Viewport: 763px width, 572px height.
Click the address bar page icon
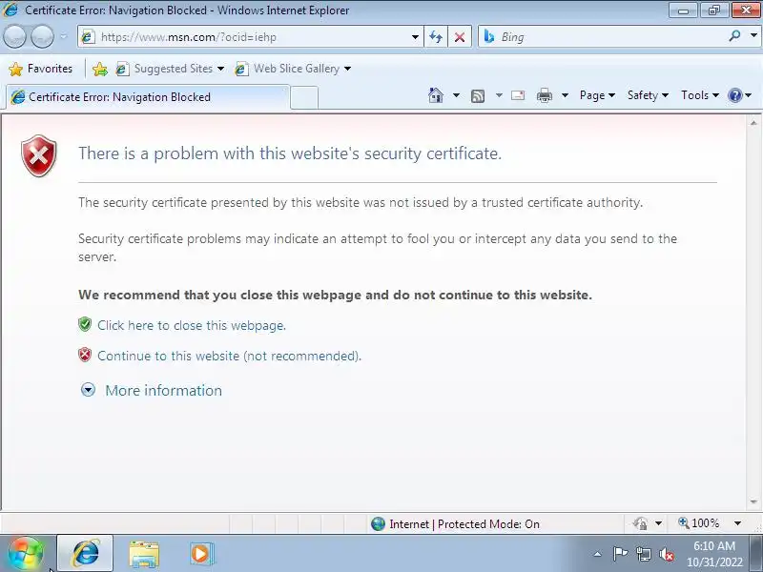click(88, 37)
